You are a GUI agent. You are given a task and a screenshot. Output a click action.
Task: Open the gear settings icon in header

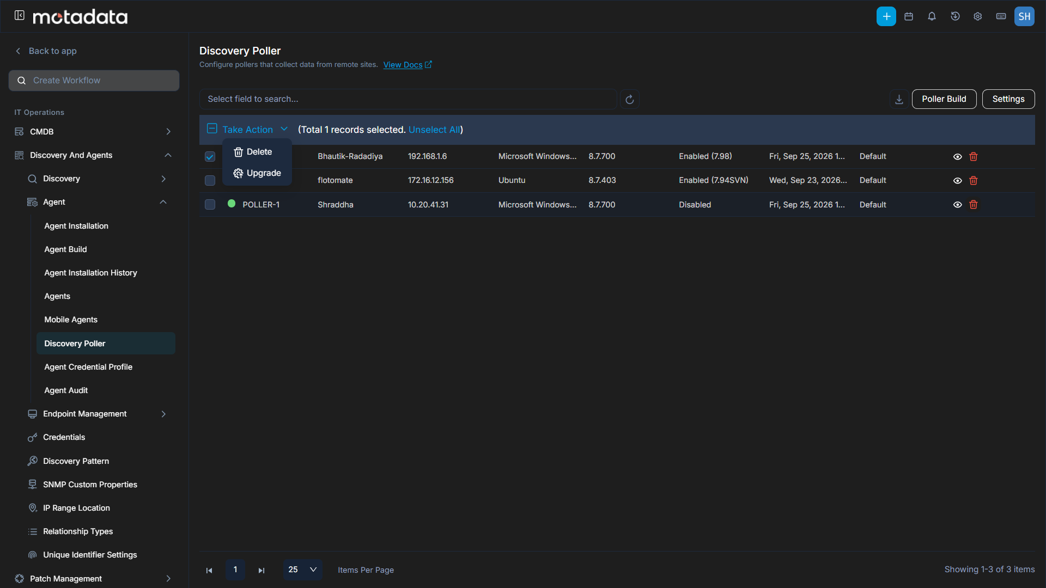point(978,16)
